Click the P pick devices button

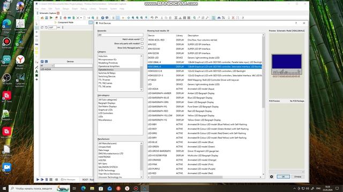[x=42, y=62]
